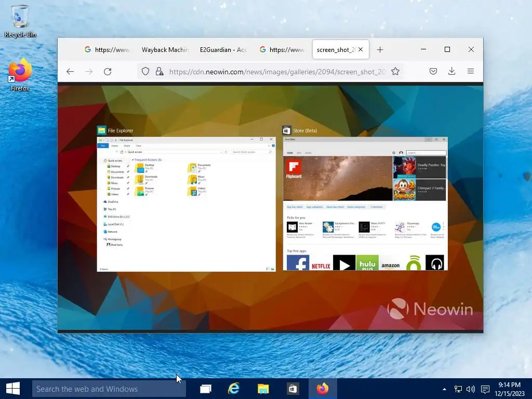The image size is (532, 399).
Task: Select the Firefox taskbar button
Action: tap(323, 389)
